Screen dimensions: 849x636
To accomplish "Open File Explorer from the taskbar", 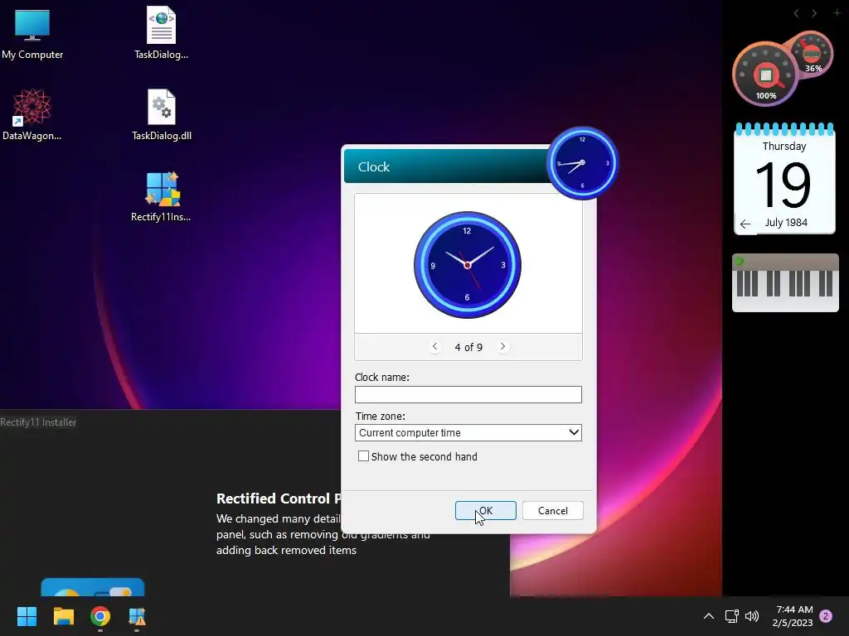I will 63,616.
